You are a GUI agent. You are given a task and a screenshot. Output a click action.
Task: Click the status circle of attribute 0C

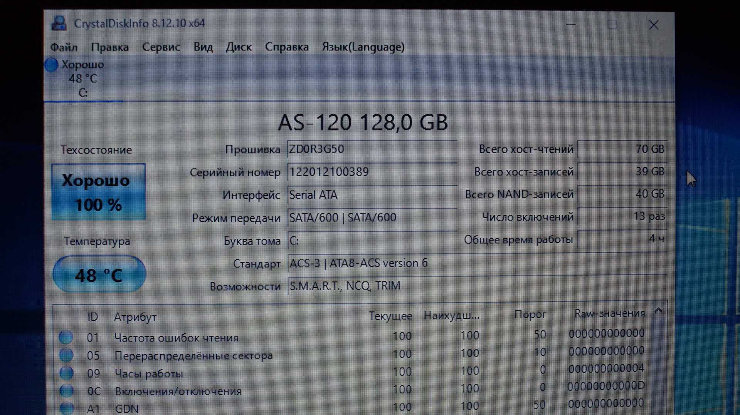click(x=67, y=391)
